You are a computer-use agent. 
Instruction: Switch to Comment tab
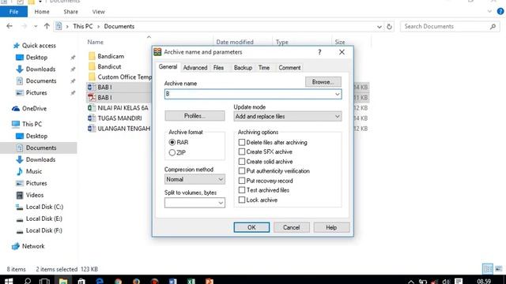289,68
